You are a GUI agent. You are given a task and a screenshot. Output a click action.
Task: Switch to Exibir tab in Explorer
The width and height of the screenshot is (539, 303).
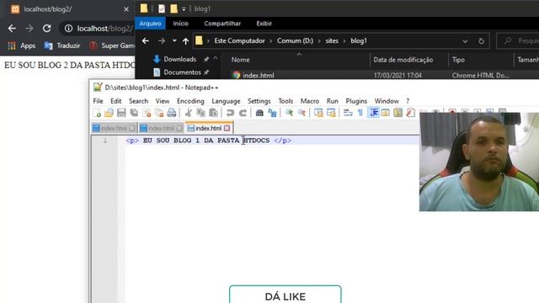click(x=264, y=24)
